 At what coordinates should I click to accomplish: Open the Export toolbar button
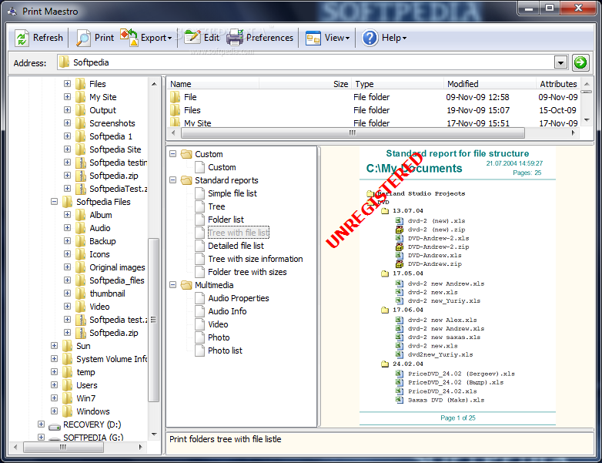[x=146, y=38]
